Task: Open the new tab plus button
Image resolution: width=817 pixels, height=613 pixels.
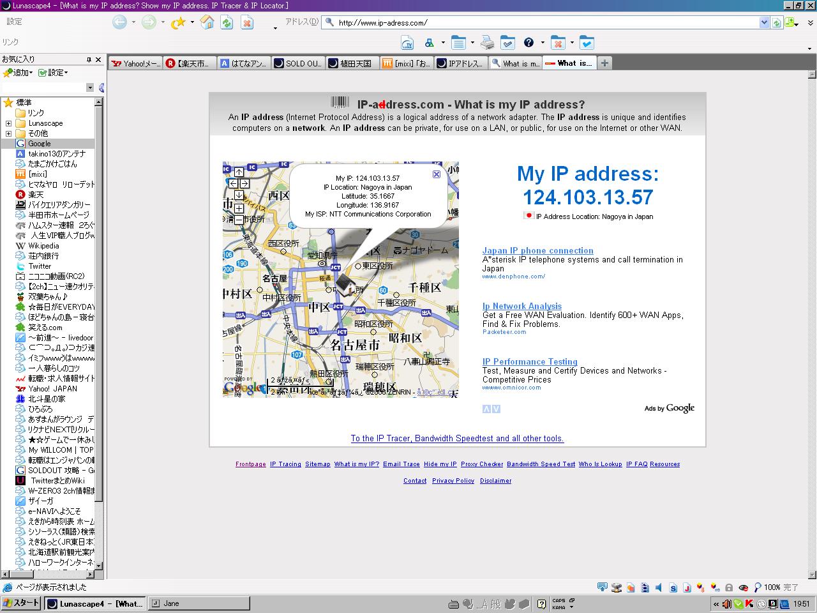Action: [x=604, y=63]
